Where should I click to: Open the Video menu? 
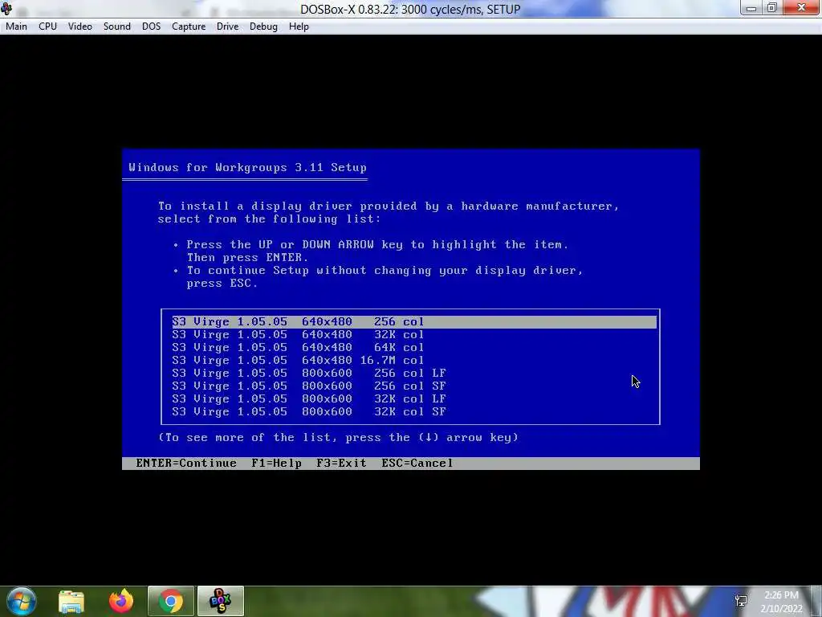[x=80, y=27]
